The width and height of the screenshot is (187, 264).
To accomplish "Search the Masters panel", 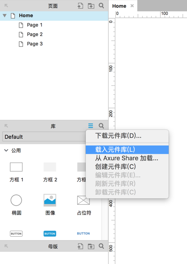I will point(101,246).
